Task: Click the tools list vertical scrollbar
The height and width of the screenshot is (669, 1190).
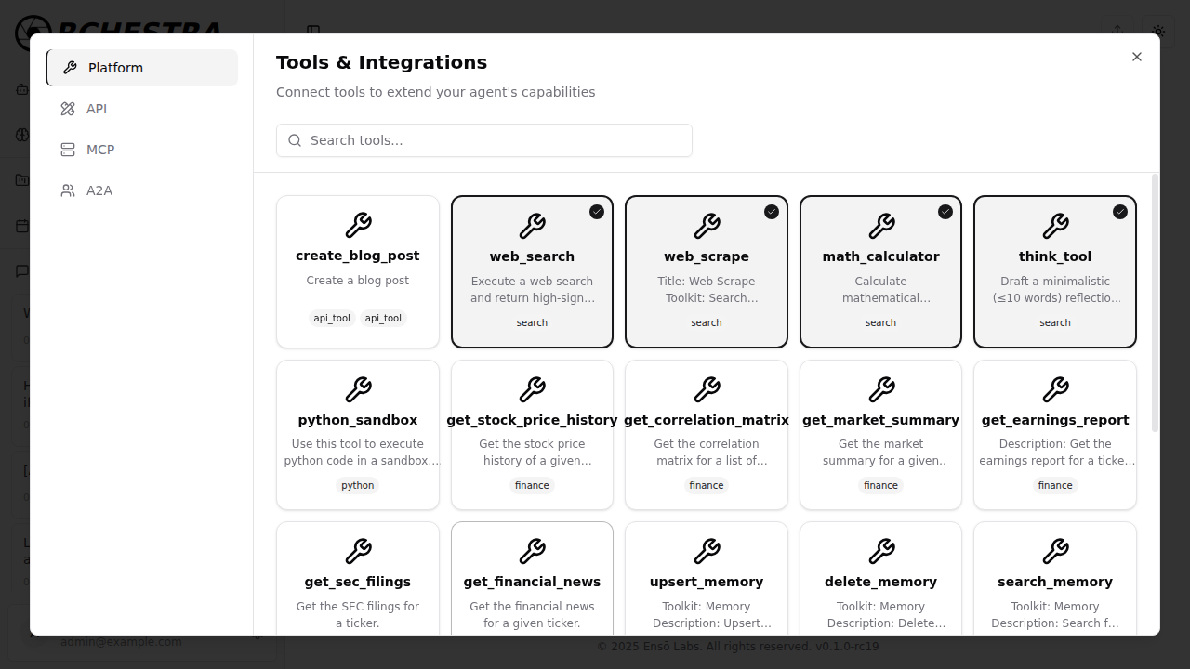Action: (x=1156, y=303)
